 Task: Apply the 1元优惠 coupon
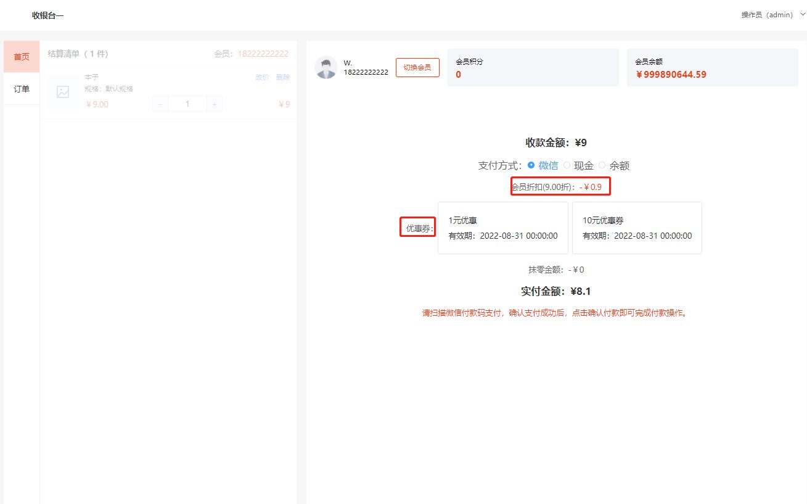502,228
